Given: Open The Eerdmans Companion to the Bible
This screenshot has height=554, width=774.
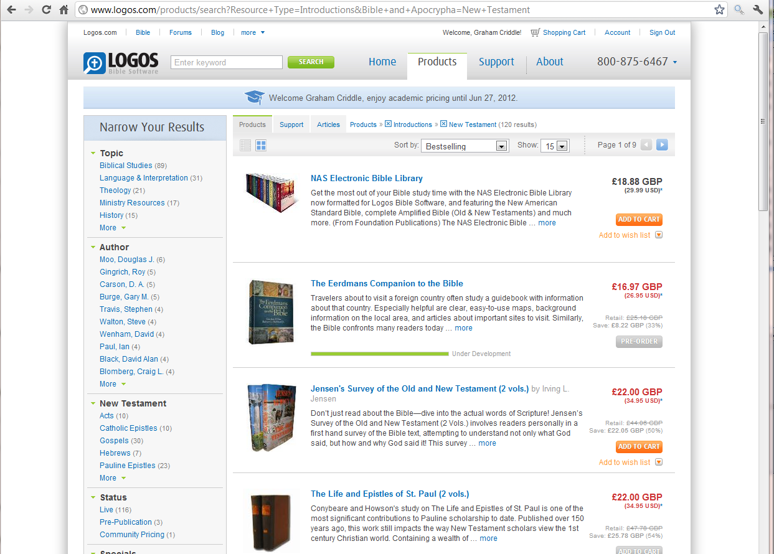Looking at the screenshot, I should [387, 283].
